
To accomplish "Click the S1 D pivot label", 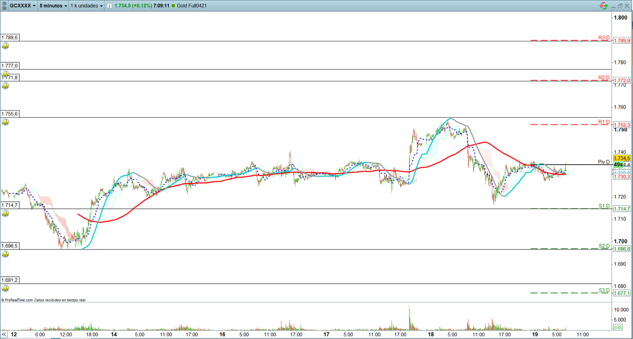I will tap(604, 206).
